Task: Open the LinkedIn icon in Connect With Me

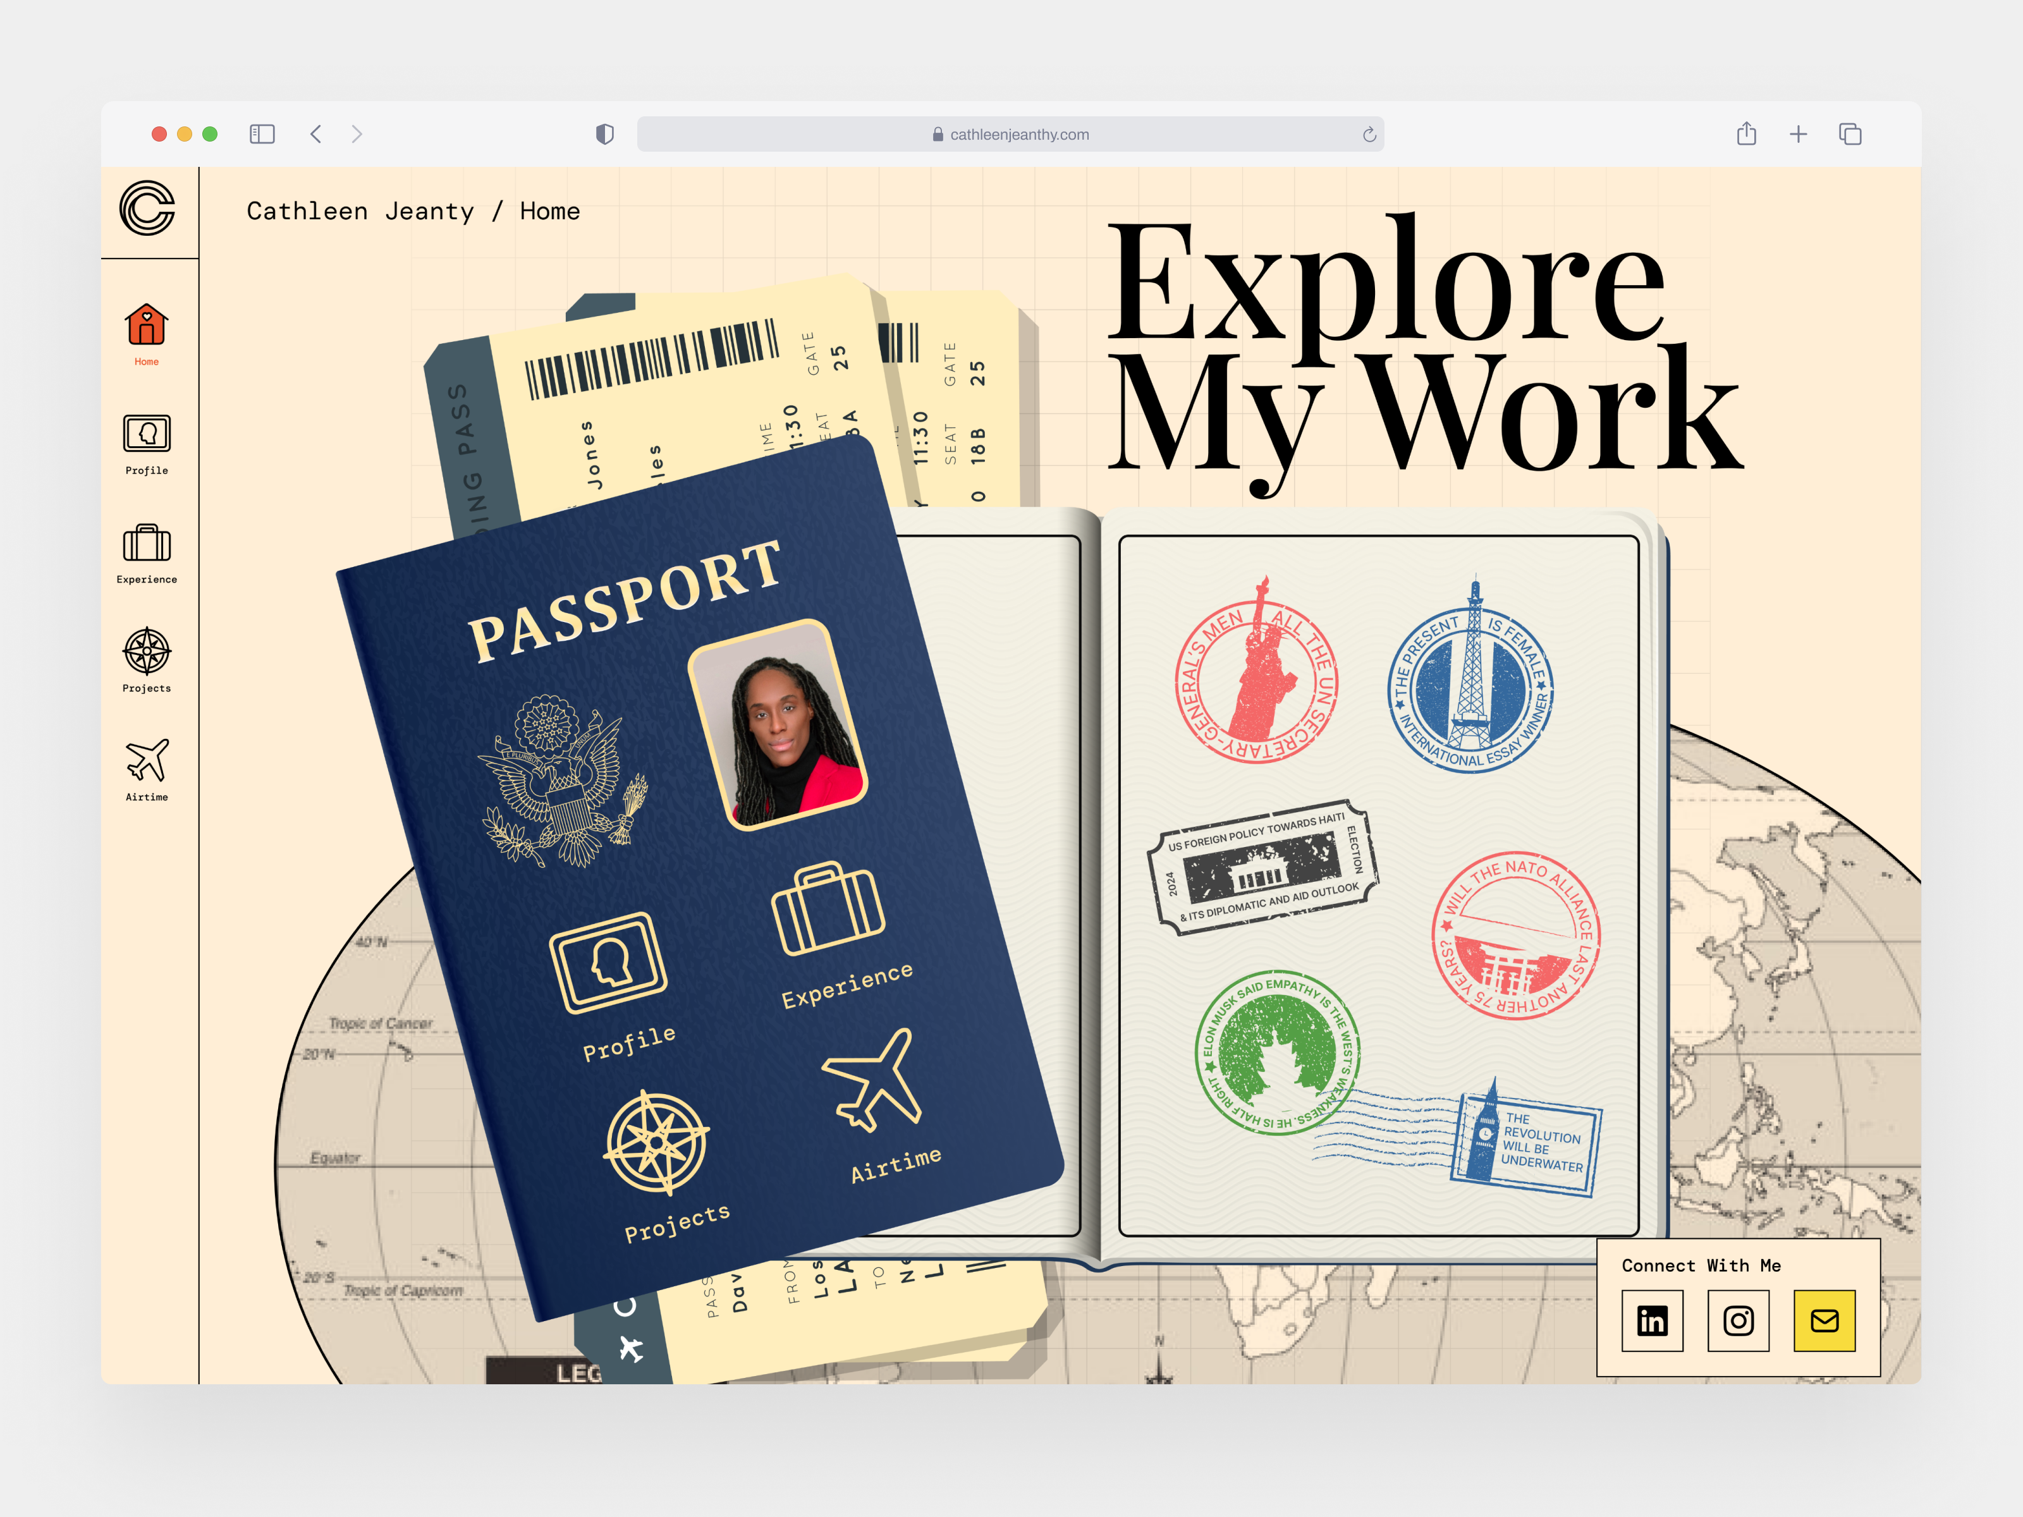Action: point(1653,1320)
